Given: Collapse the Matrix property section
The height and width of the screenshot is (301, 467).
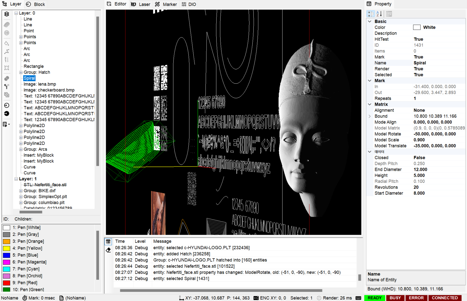Looking at the screenshot, I should 370,104.
